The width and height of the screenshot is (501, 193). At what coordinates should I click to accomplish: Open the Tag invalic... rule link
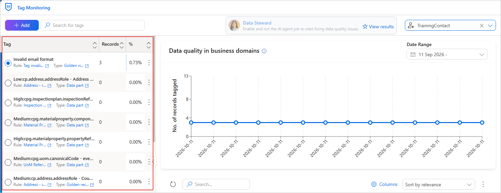[33, 66]
